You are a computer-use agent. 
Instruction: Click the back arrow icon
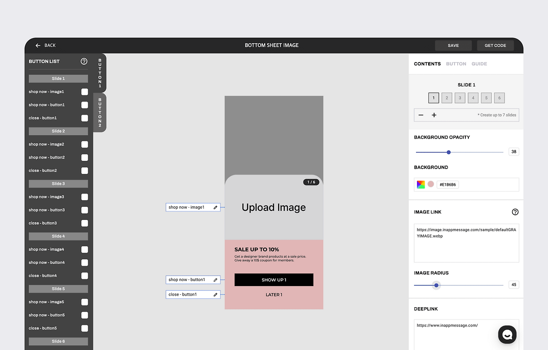tap(38, 45)
